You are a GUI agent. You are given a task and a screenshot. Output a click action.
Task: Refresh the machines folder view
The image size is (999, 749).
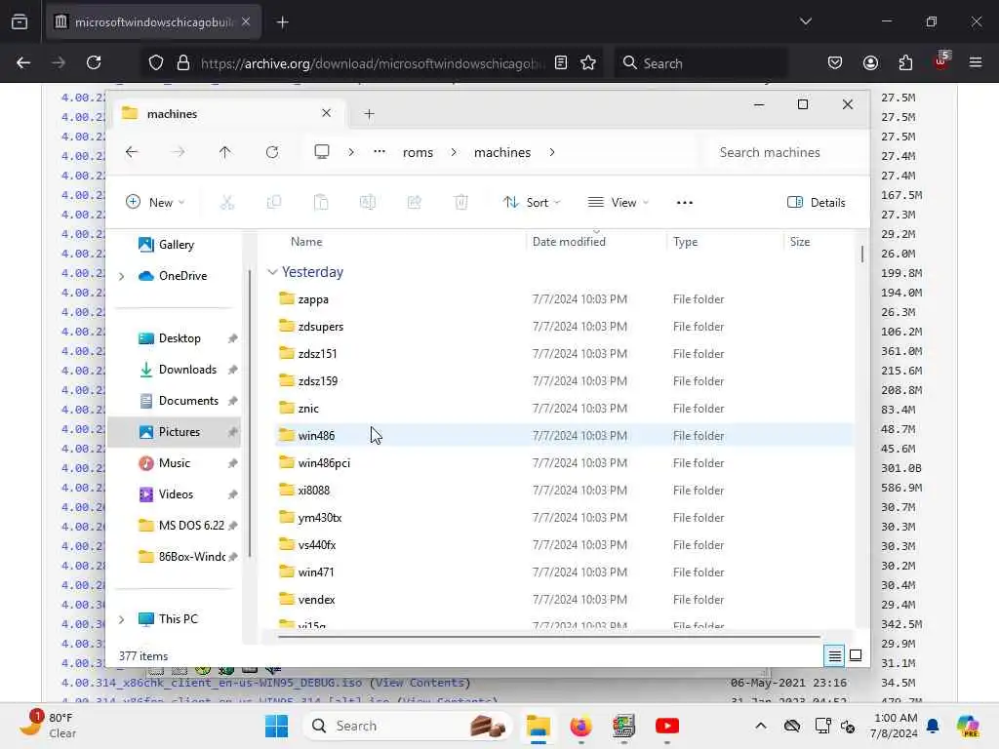coord(272,152)
